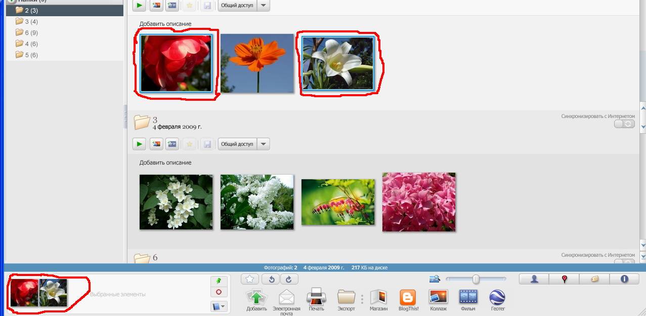Clear selection tray with red circle button
The image size is (646, 316).
click(x=219, y=292)
